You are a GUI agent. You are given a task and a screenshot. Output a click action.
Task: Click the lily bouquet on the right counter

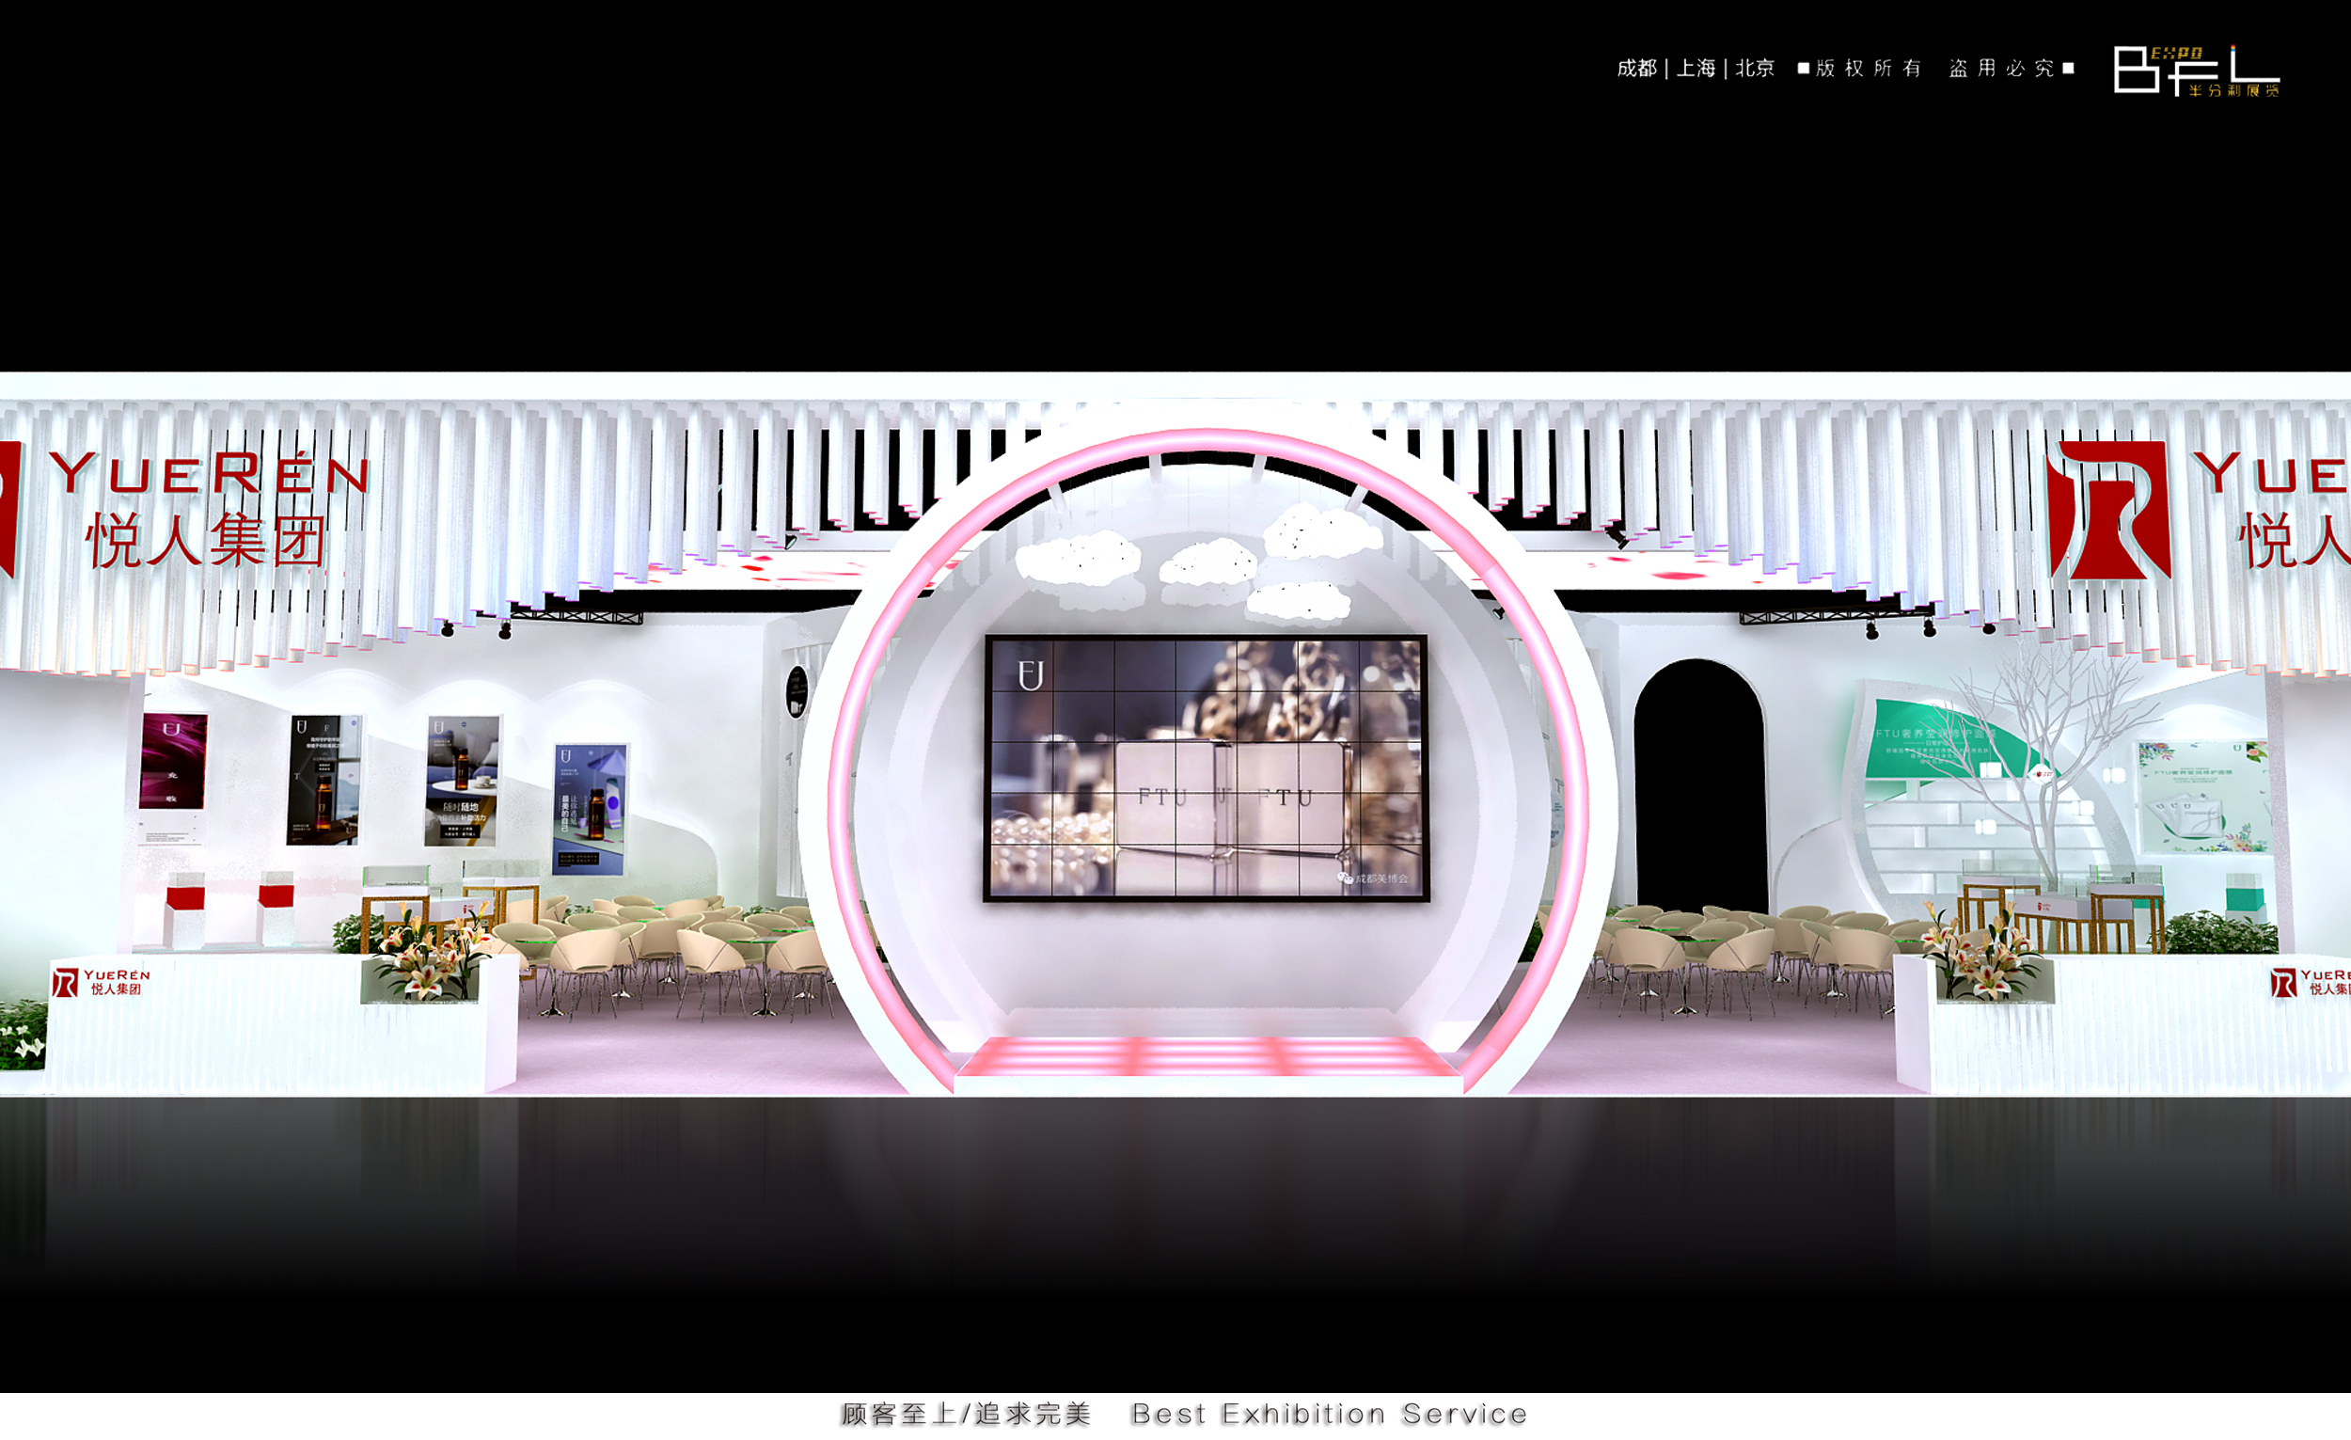1982,952
